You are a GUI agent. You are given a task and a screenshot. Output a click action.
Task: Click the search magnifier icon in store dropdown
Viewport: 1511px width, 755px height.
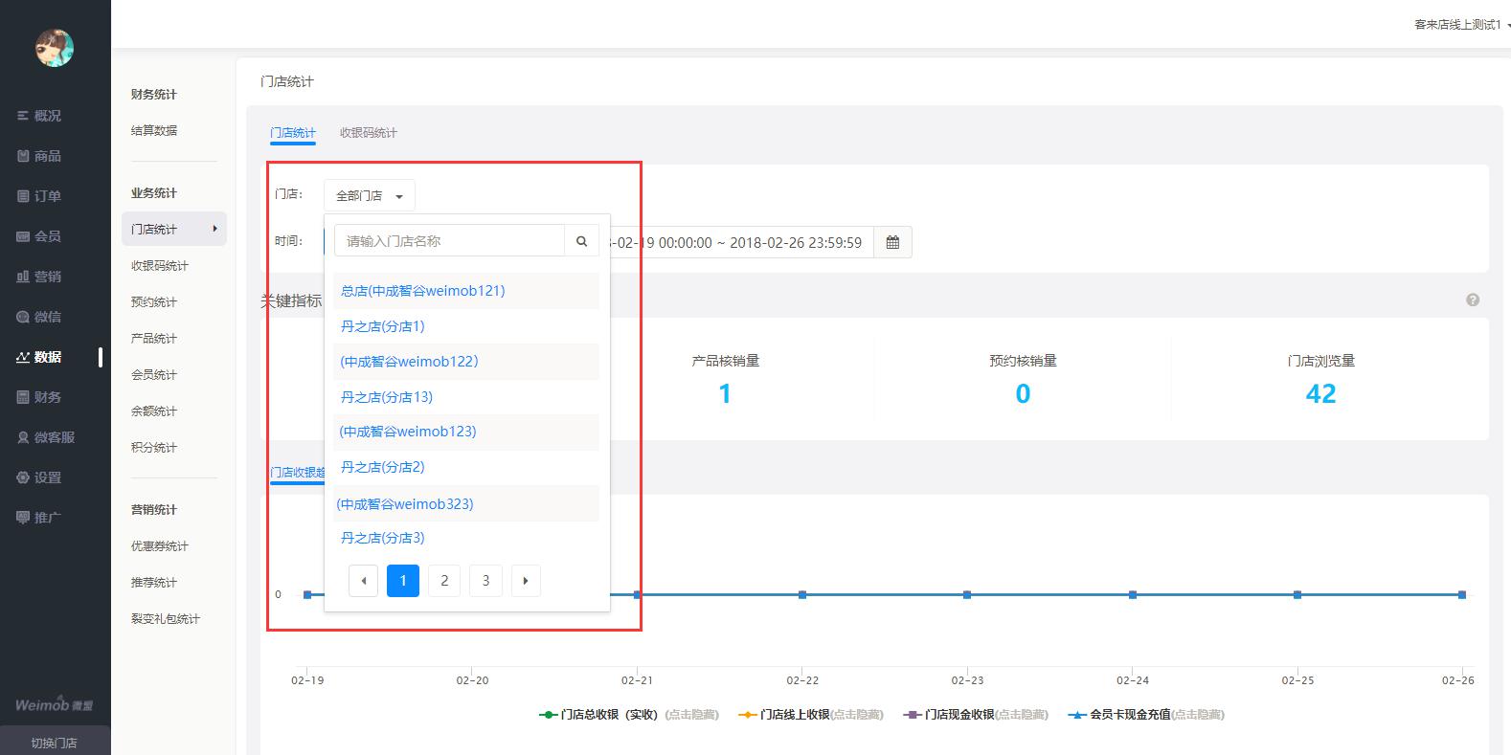[x=581, y=241]
